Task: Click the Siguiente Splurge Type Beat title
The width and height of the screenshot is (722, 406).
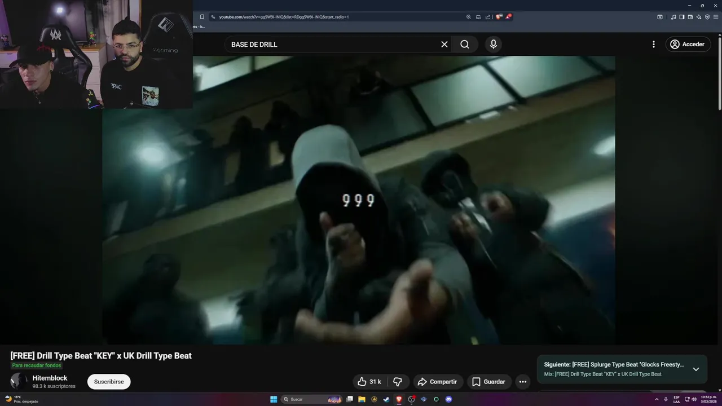Action: pos(614,364)
